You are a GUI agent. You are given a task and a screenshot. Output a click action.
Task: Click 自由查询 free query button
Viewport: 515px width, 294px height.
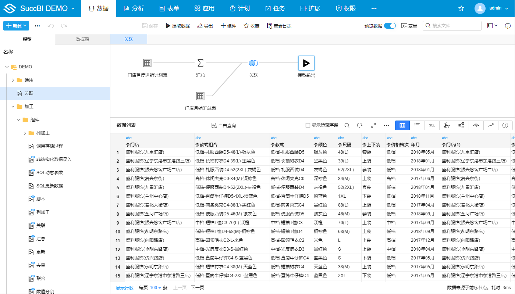pyautogui.click(x=224, y=125)
